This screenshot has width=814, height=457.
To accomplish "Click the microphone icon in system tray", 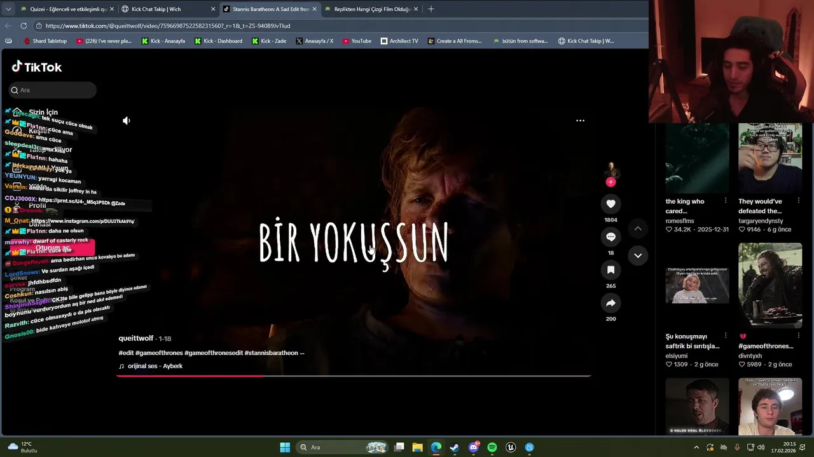I will (737, 447).
